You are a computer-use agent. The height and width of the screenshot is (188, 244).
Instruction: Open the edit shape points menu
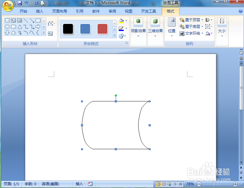point(51,24)
